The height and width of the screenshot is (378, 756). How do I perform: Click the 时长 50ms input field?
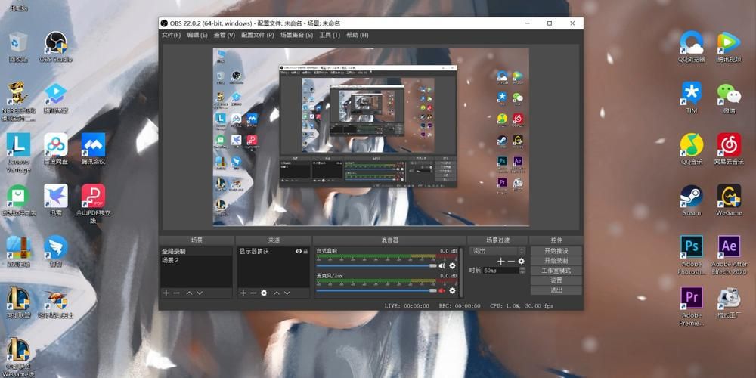(x=501, y=271)
